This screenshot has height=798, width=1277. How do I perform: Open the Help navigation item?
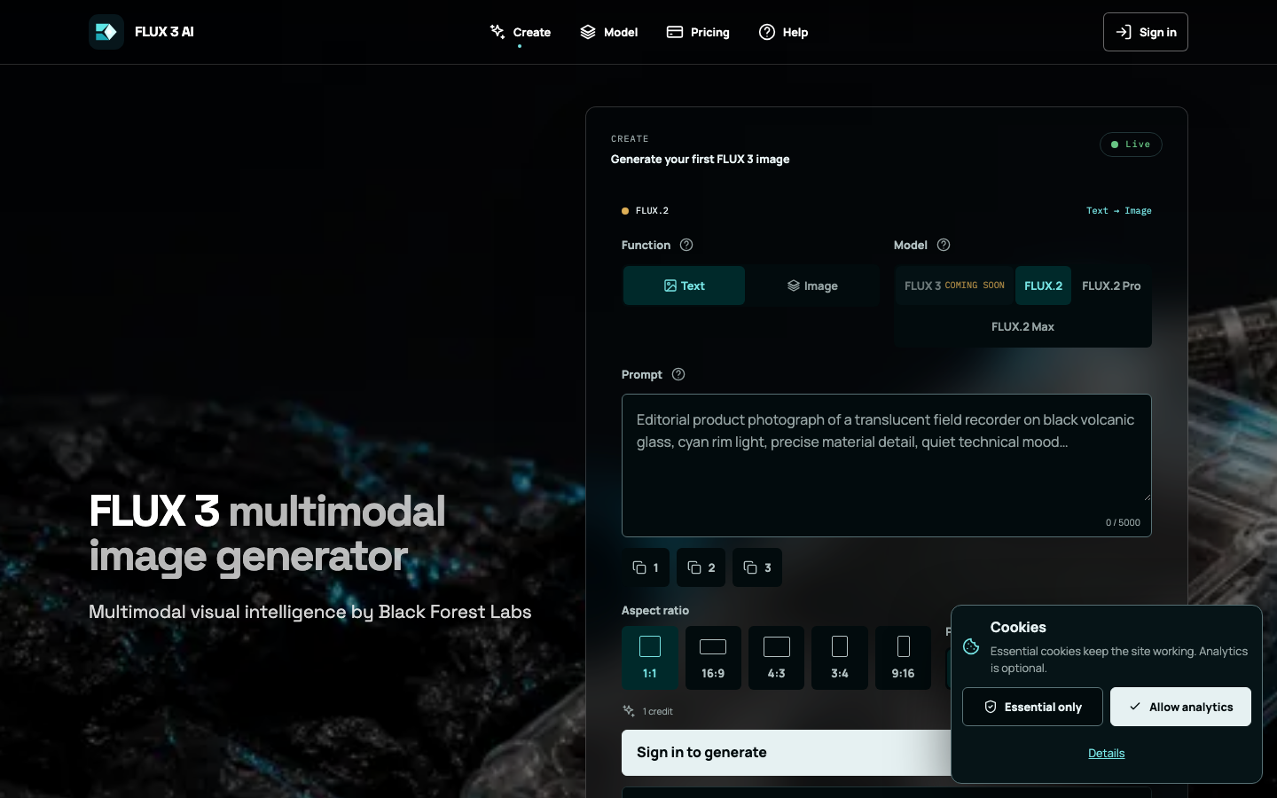coord(784,32)
